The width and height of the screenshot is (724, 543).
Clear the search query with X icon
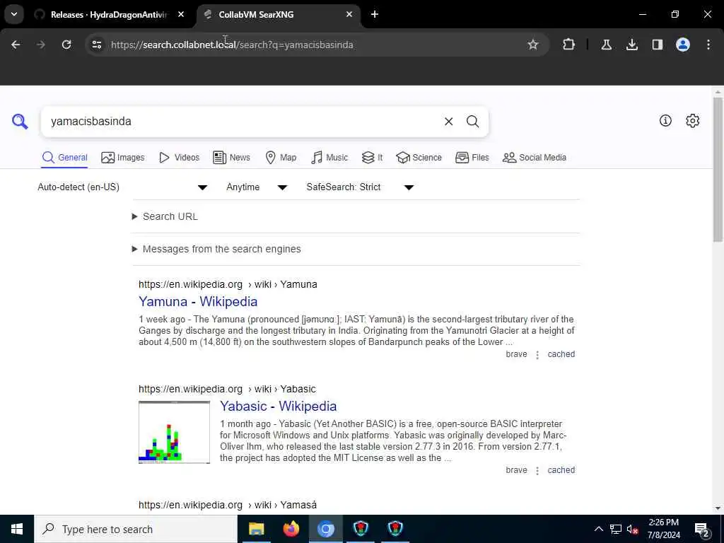[x=448, y=122]
